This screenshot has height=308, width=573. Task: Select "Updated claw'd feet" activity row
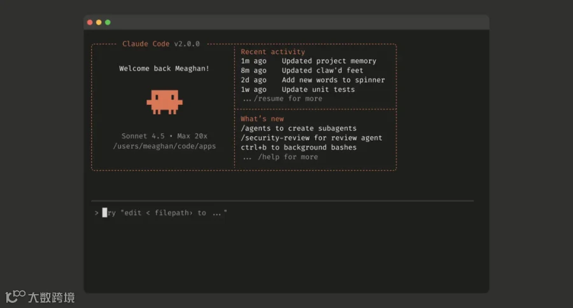(302, 70)
